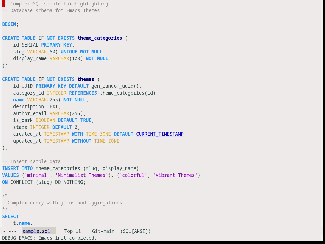Click the 'Vibrant Themes' string literal
The height and width of the screenshot is (244, 325).
point(175,175)
